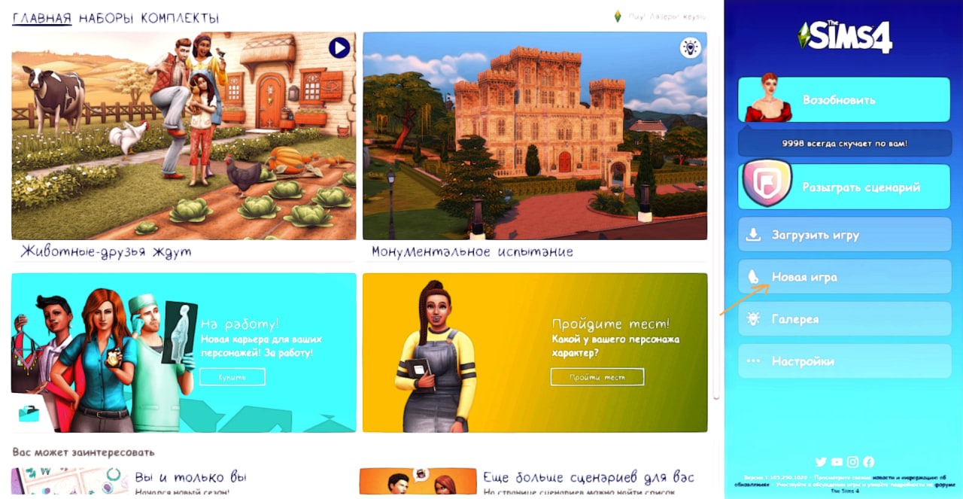Open the Twitter social icon
The height and width of the screenshot is (499, 963).
pyautogui.click(x=821, y=462)
